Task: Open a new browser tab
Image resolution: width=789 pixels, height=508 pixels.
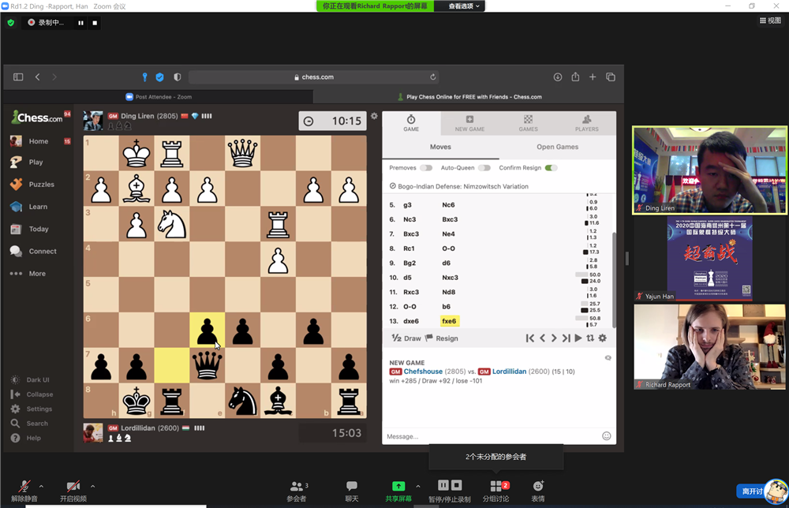Action: pos(593,77)
